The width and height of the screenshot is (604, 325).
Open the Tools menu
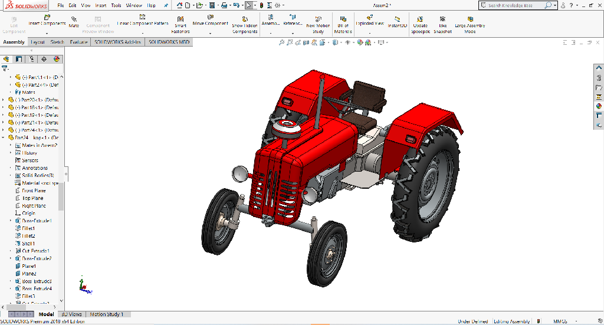pyautogui.click(x=116, y=5)
